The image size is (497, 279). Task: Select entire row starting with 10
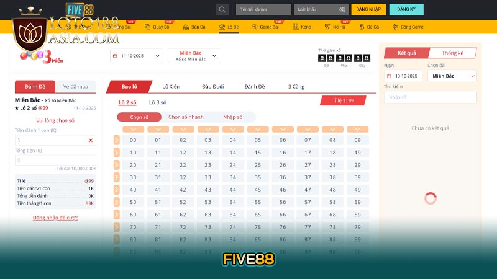coord(117,153)
